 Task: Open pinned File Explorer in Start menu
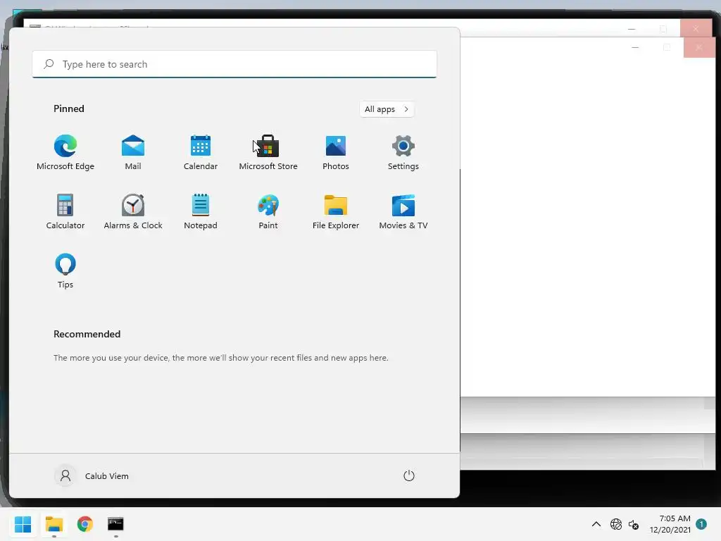[x=336, y=211]
